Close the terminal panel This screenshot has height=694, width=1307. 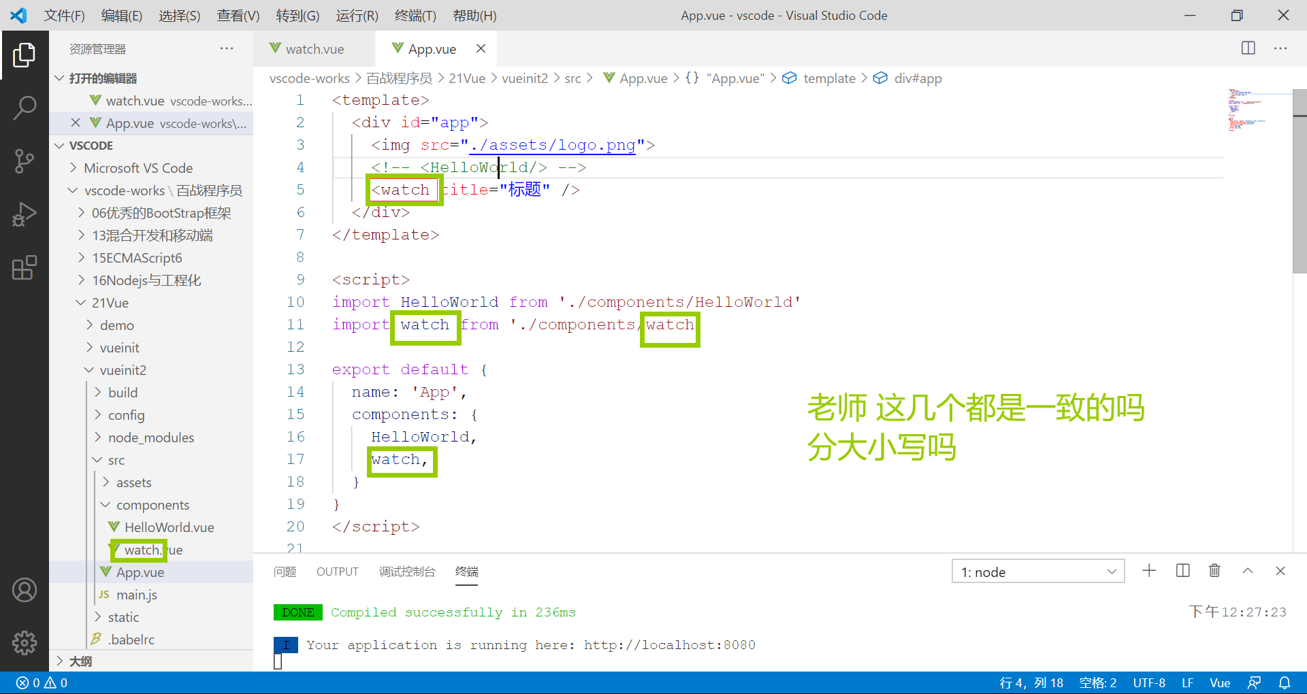coord(1280,571)
